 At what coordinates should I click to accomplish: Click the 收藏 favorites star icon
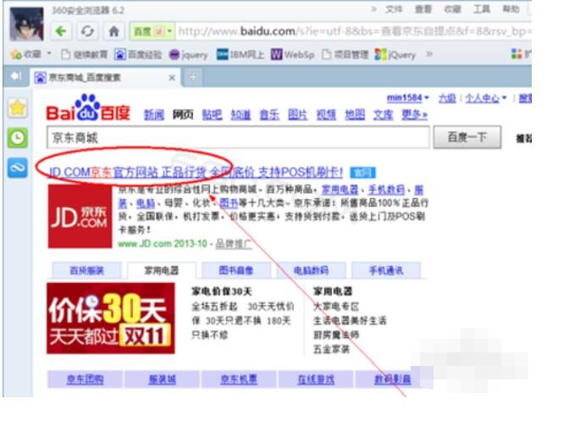[16, 54]
